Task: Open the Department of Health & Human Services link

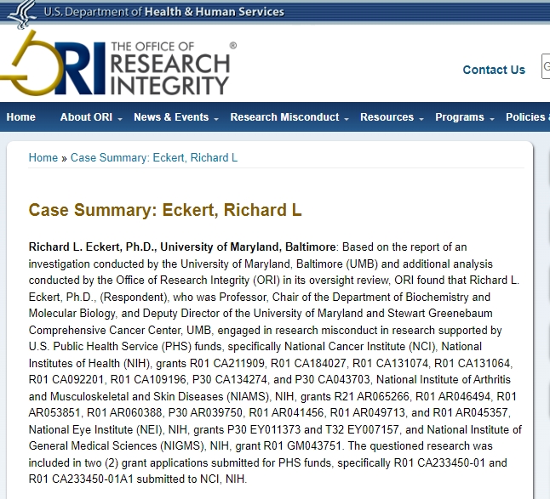Action: pos(164,12)
